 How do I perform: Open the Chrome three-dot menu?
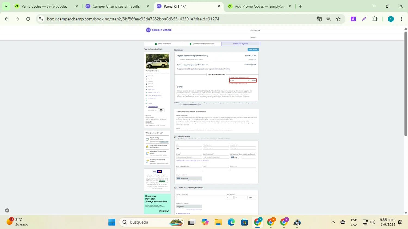tap(401, 19)
